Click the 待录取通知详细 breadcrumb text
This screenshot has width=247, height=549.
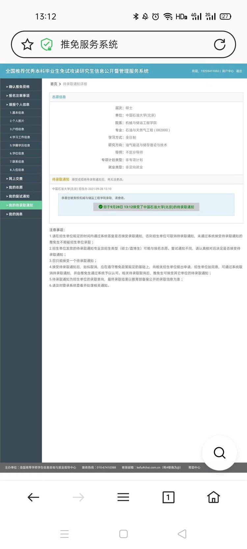(x=75, y=84)
